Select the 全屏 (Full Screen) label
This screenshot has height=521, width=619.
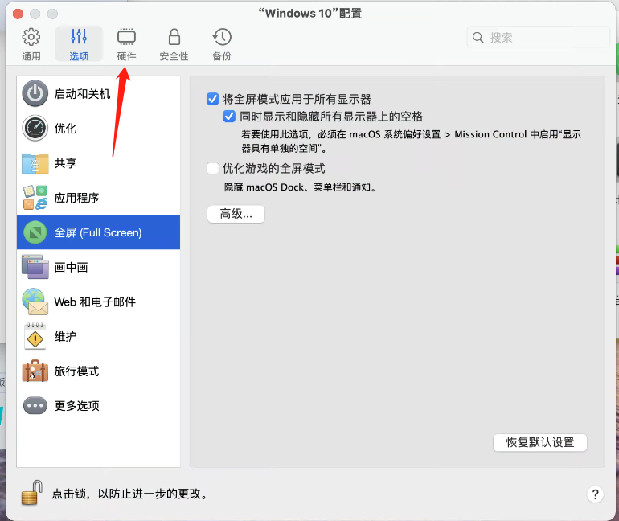tap(98, 232)
